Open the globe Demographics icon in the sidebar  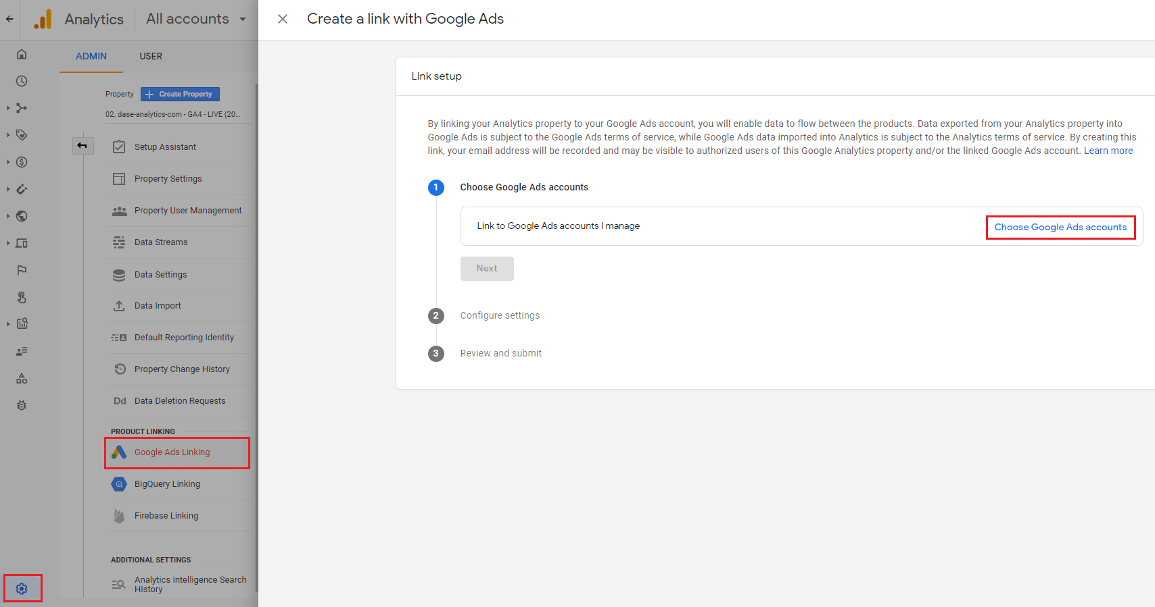(22, 216)
